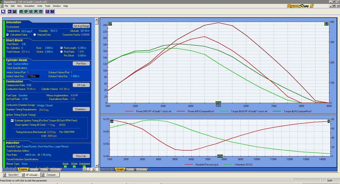Click the fourth teal toolbar icon

pyautogui.click(x=36, y=11)
